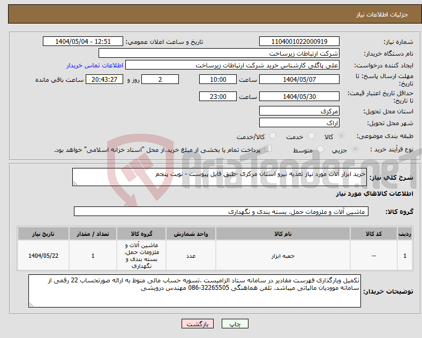422x338 pixels.
Task: Click the delivery province field مرکزی
Action: 299,111
